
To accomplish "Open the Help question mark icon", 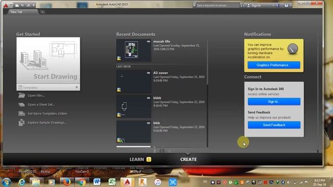I will (286, 6).
